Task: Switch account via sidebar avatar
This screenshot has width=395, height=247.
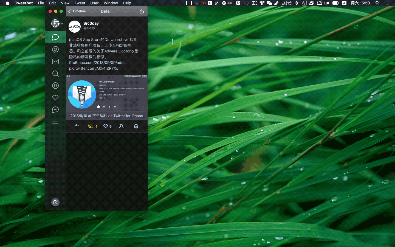Action: click(x=56, y=23)
